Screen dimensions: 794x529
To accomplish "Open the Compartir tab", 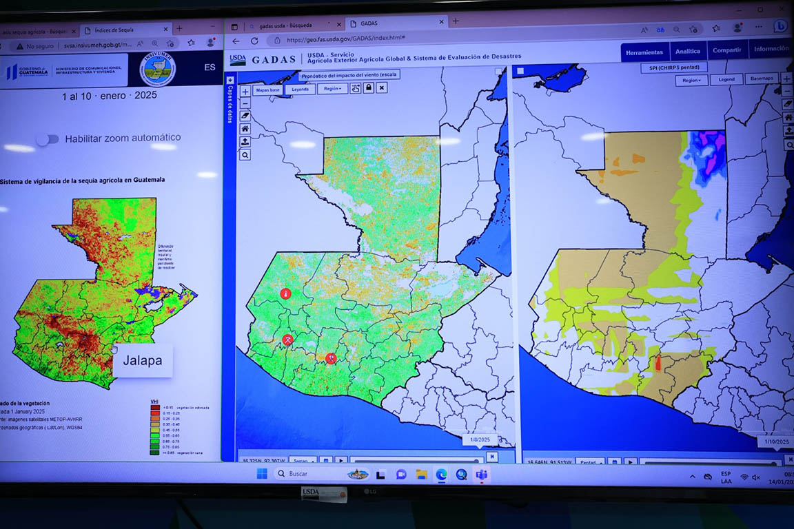I will (x=726, y=50).
